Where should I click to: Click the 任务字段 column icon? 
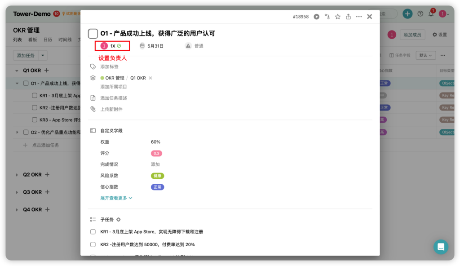tap(393, 55)
